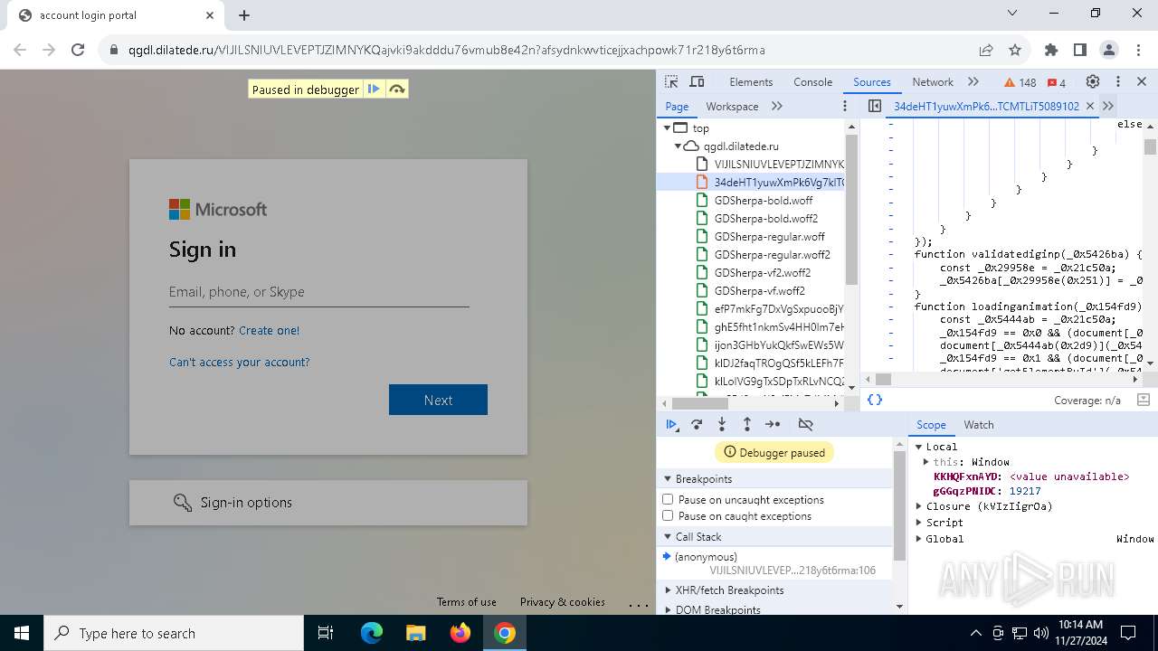Close the 34deHT1yuwXmPk6 file tab

(1089, 106)
